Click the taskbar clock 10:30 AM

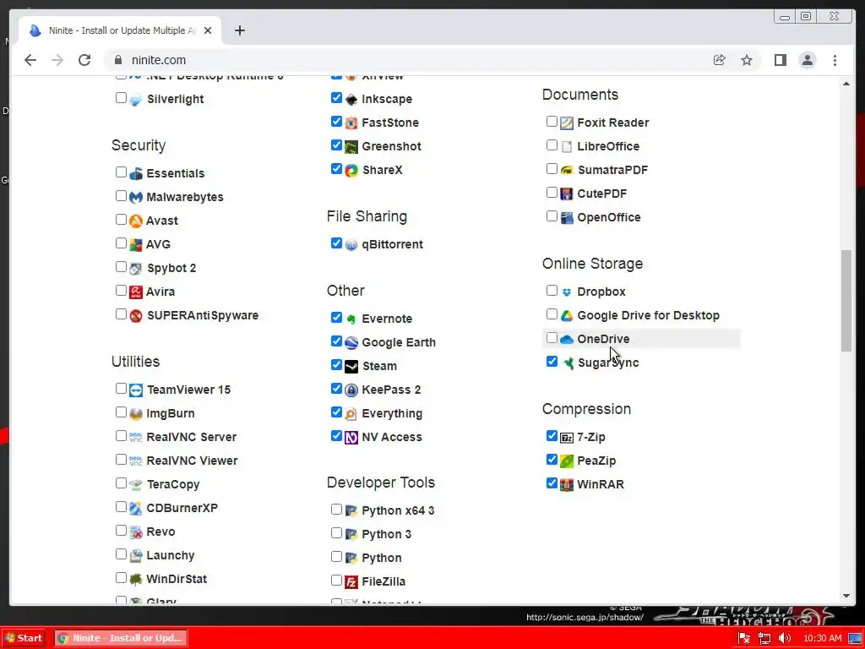[823, 639]
